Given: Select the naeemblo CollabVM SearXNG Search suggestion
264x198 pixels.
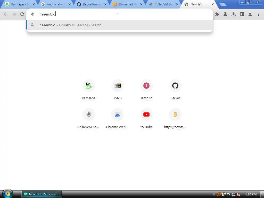Looking at the screenshot, I should 120,25.
